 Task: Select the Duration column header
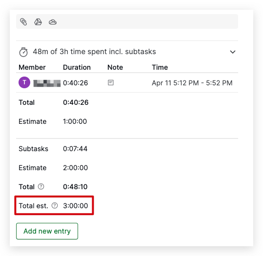point(77,67)
